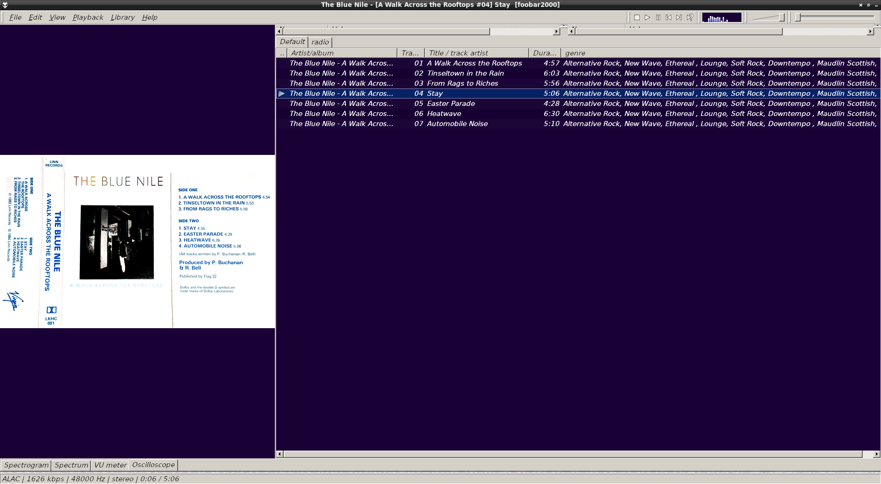The height and width of the screenshot is (484, 881).
Task: Switch to the Spectrum tab
Action: pos(71,465)
